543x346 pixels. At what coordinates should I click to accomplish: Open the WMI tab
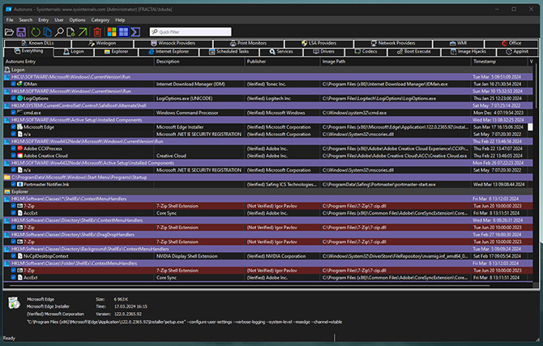coord(458,43)
